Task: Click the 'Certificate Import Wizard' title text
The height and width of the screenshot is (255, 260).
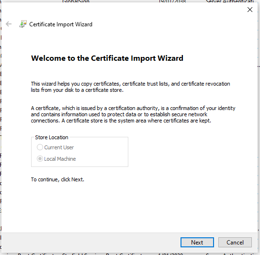Action: pos(61,24)
